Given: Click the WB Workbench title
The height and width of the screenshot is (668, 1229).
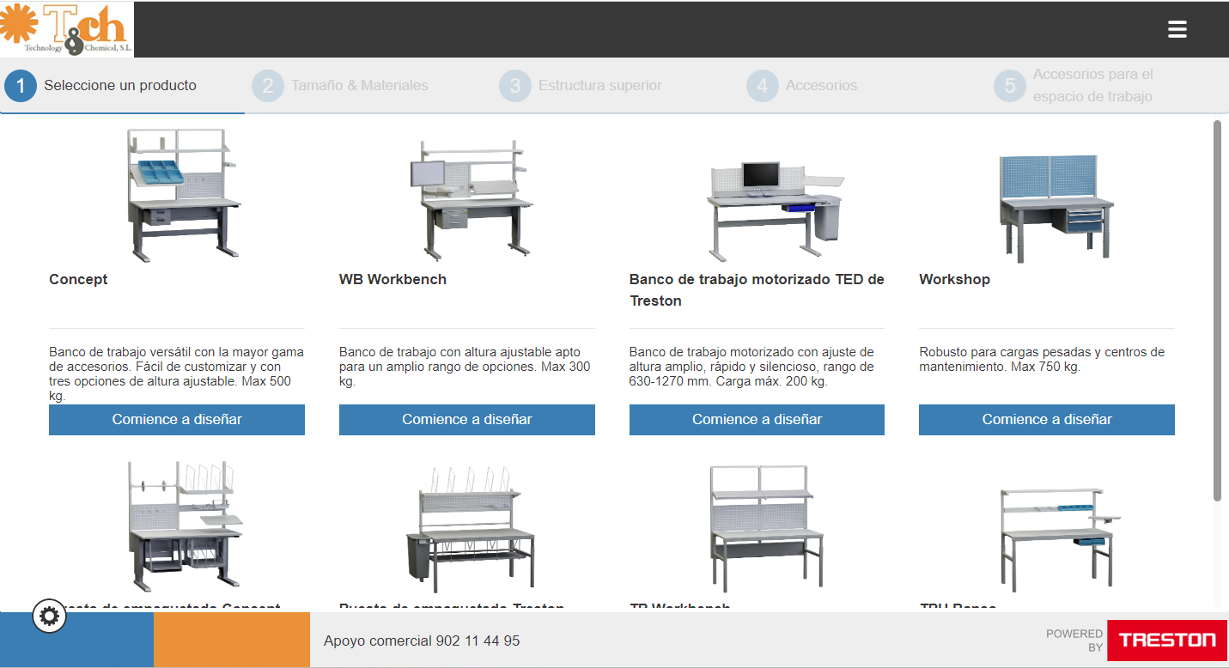Looking at the screenshot, I should (392, 280).
